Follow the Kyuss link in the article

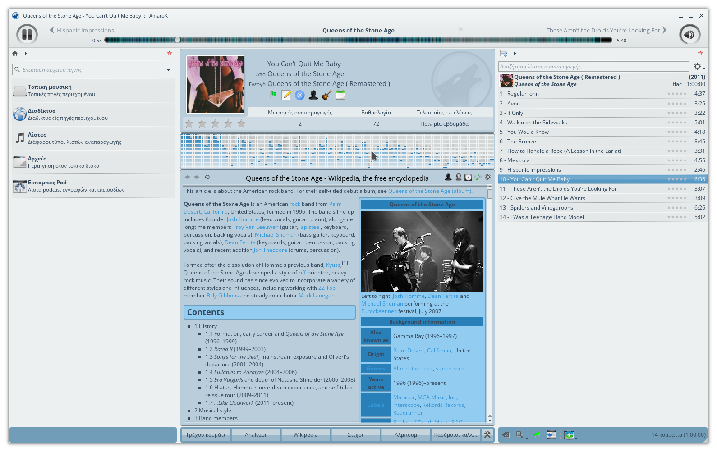(333, 265)
